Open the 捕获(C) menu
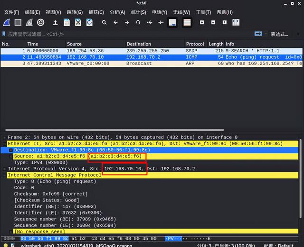 click(x=96, y=12)
